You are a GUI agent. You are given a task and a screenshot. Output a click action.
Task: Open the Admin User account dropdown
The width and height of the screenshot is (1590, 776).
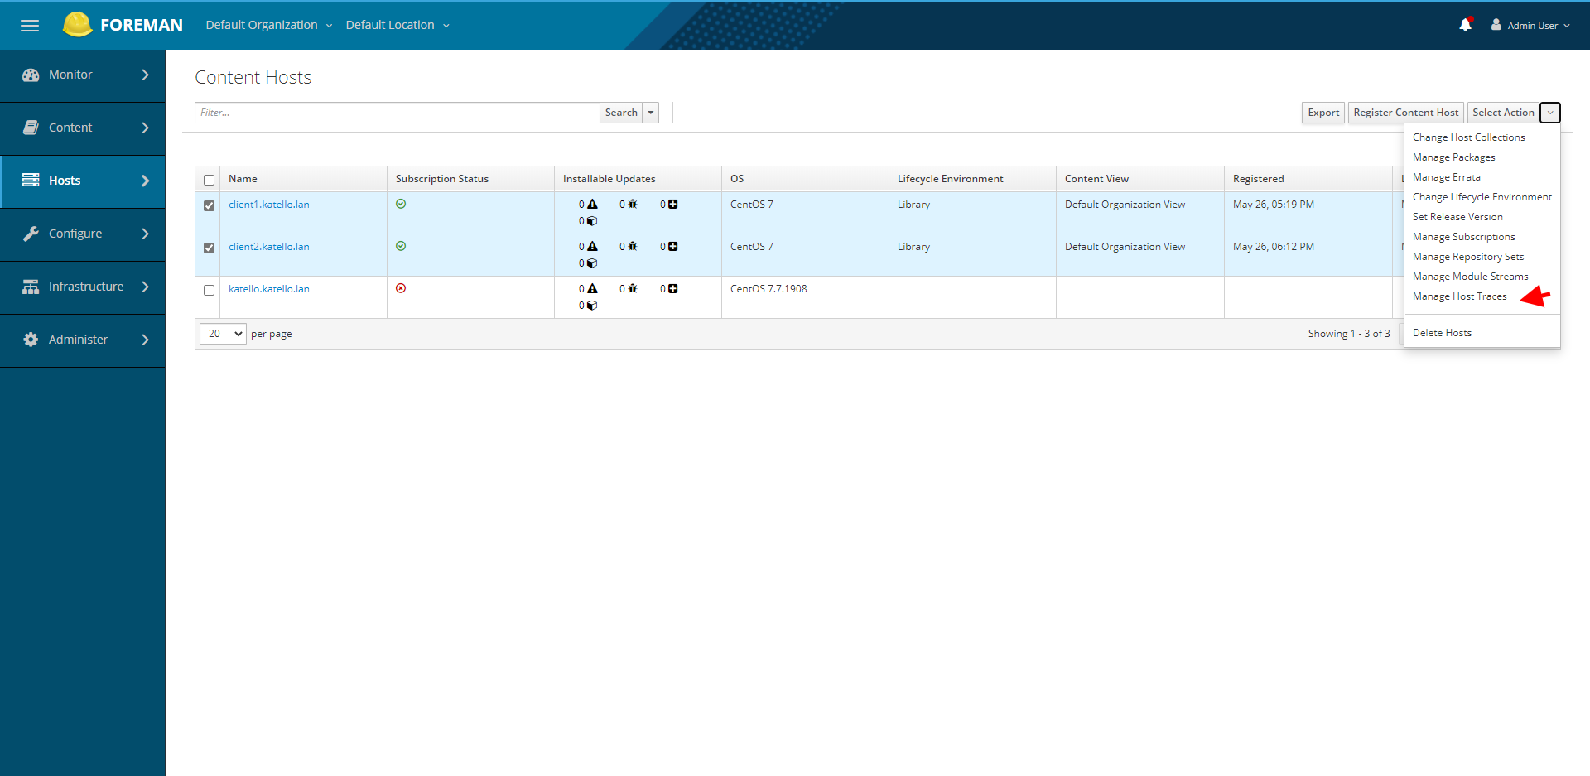(x=1530, y=26)
